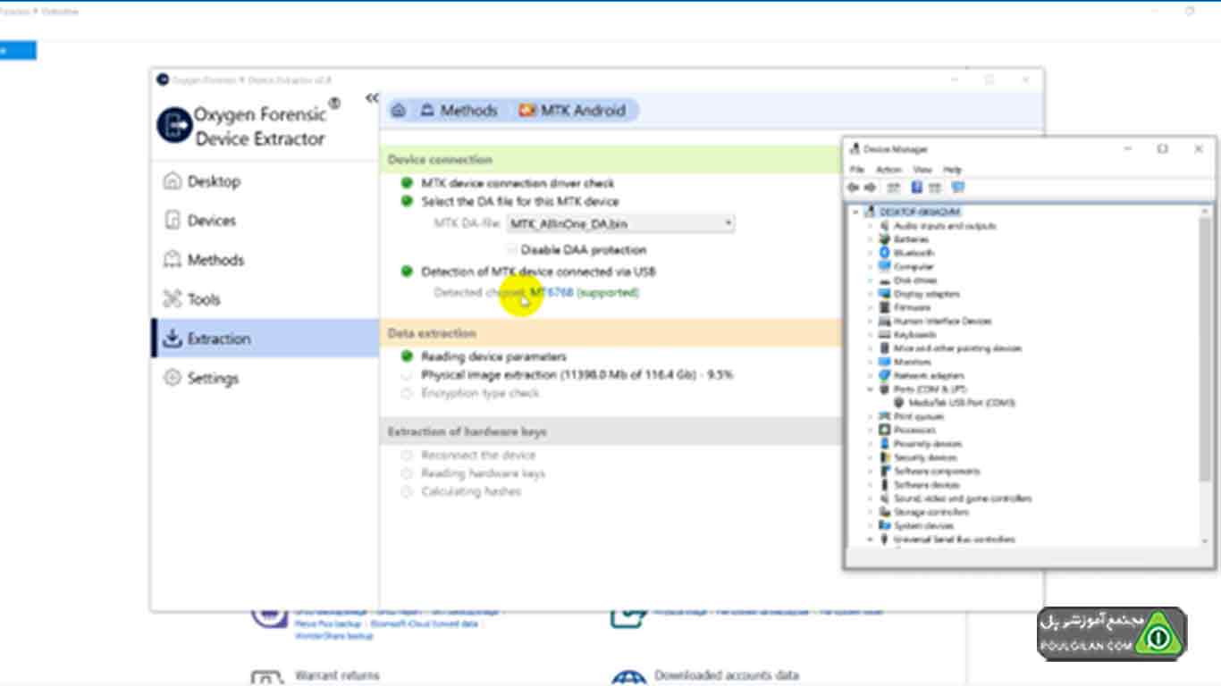Click the Oxygen Forensic Device Extractor logo
The width and height of the screenshot is (1221, 686).
(x=173, y=126)
